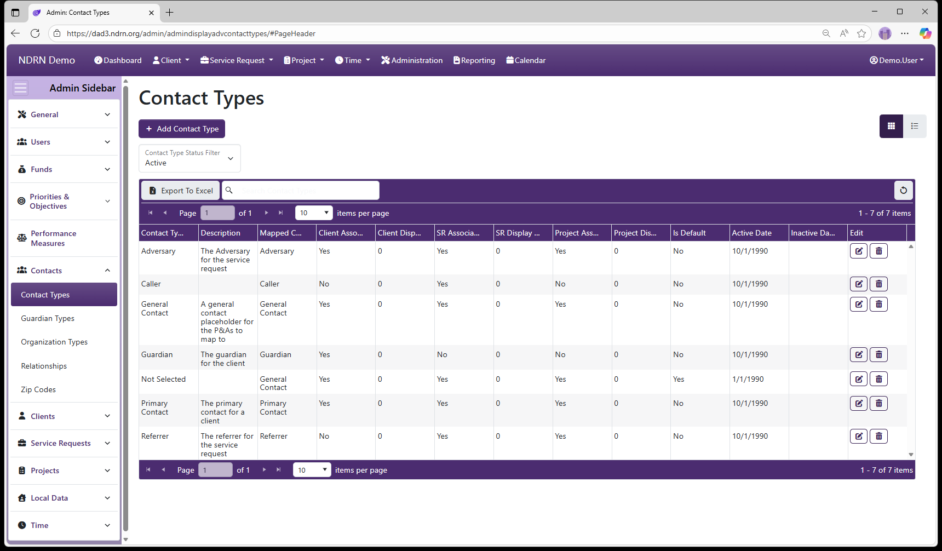Screen dimensions: 942x551
Task: Open the Project navigation menu
Action: click(x=304, y=60)
